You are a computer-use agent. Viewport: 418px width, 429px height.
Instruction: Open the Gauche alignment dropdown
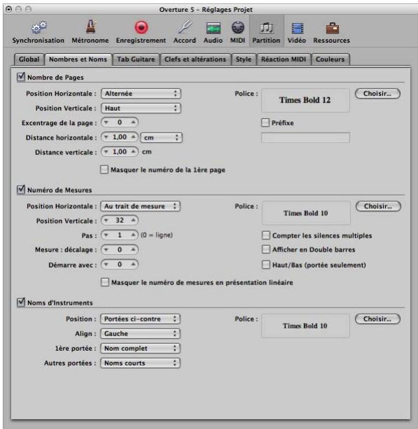point(140,334)
